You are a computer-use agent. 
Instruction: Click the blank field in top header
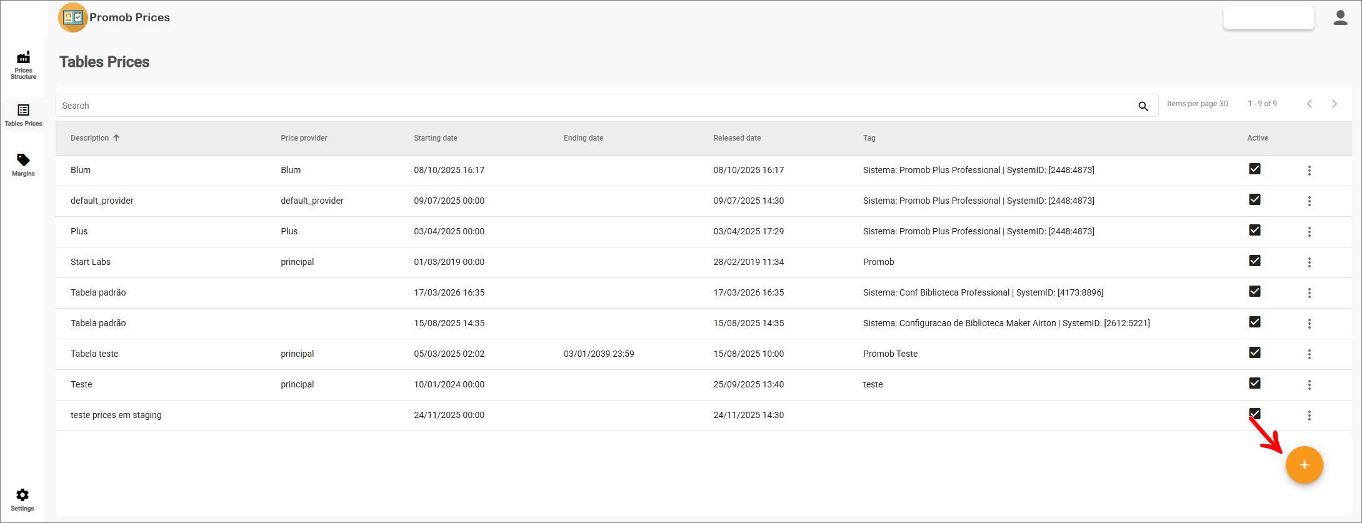click(x=1268, y=17)
